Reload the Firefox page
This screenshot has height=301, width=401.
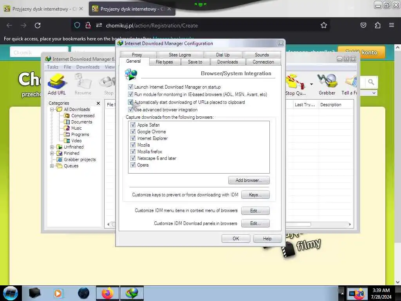tap(38, 25)
